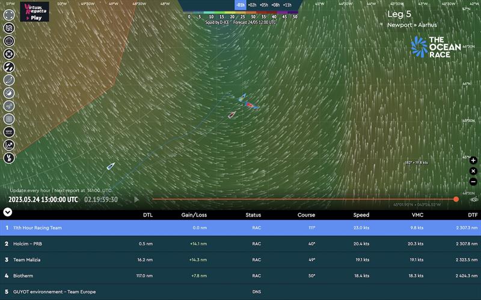Image resolution: width=481 pixels, height=300 pixels.
Task: Click The Ocean Race logo
Action: click(x=436, y=47)
